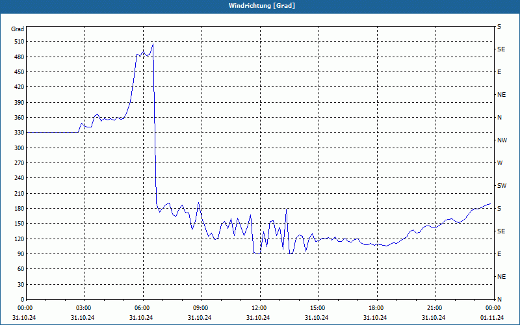Click the topmost S compass label

tap(499, 27)
